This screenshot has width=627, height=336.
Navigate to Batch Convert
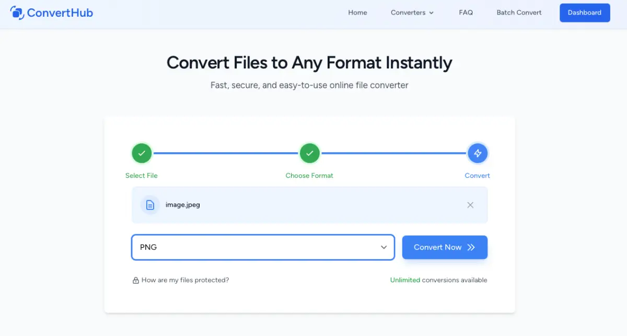point(519,13)
